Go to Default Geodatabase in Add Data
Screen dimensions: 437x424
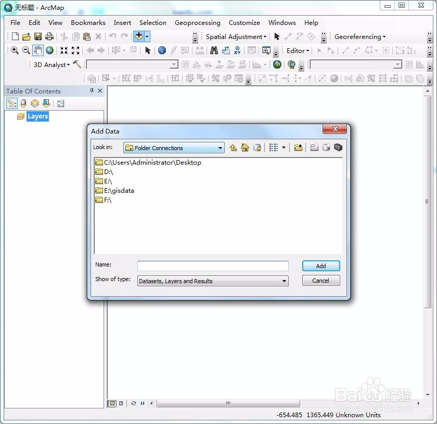257,148
